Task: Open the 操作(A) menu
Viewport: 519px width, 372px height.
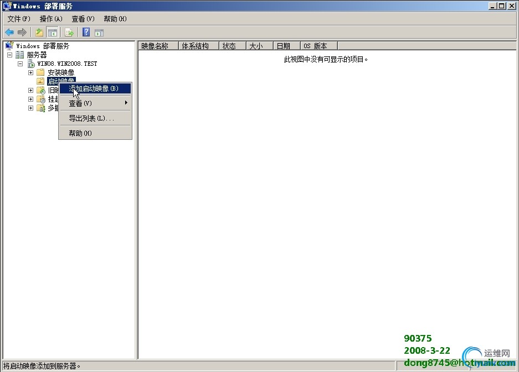Action: 51,19
